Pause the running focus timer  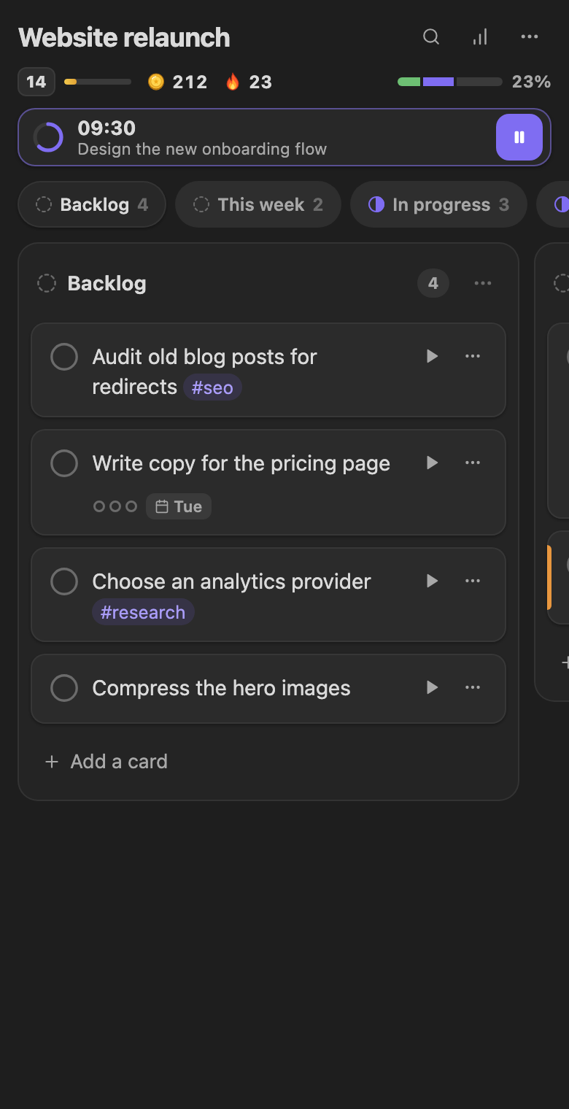[519, 137]
